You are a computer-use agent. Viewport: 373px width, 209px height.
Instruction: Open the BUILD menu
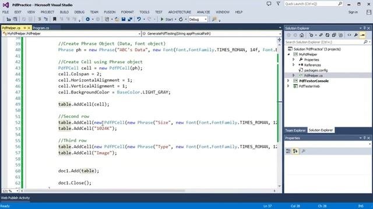click(x=64, y=12)
